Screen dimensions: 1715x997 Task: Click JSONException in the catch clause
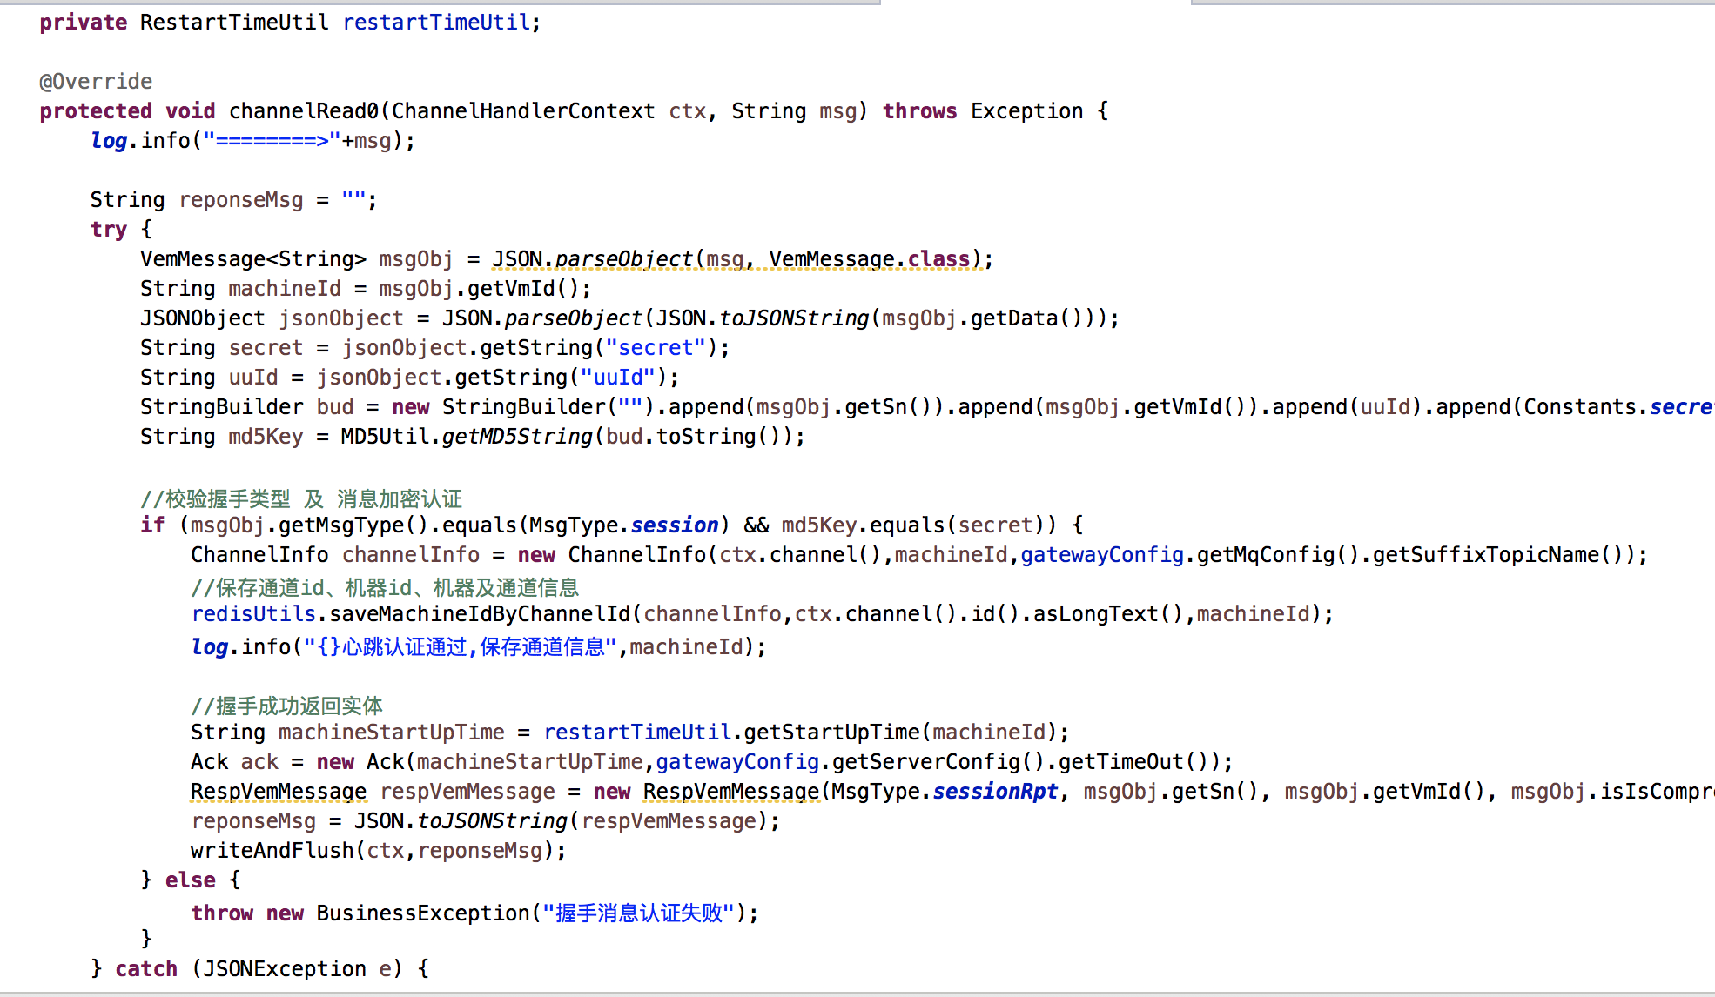click(x=285, y=969)
